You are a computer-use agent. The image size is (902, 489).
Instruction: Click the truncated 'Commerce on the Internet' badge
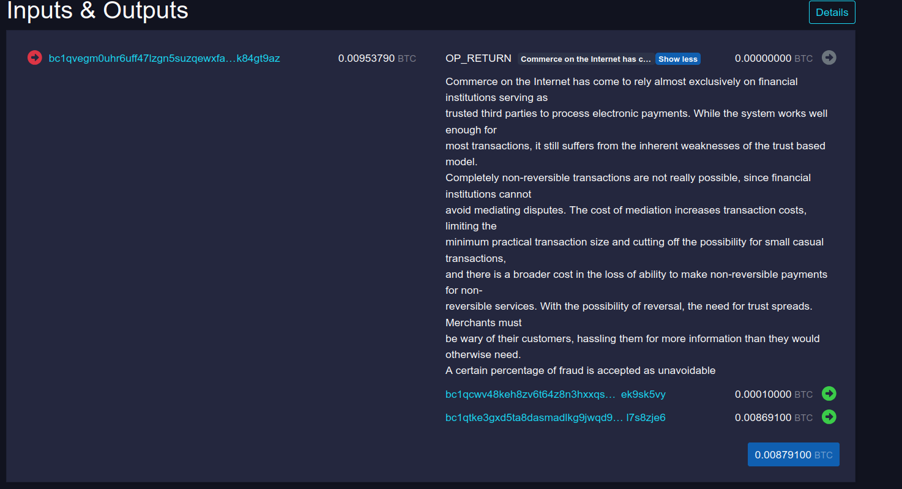pyautogui.click(x=586, y=59)
